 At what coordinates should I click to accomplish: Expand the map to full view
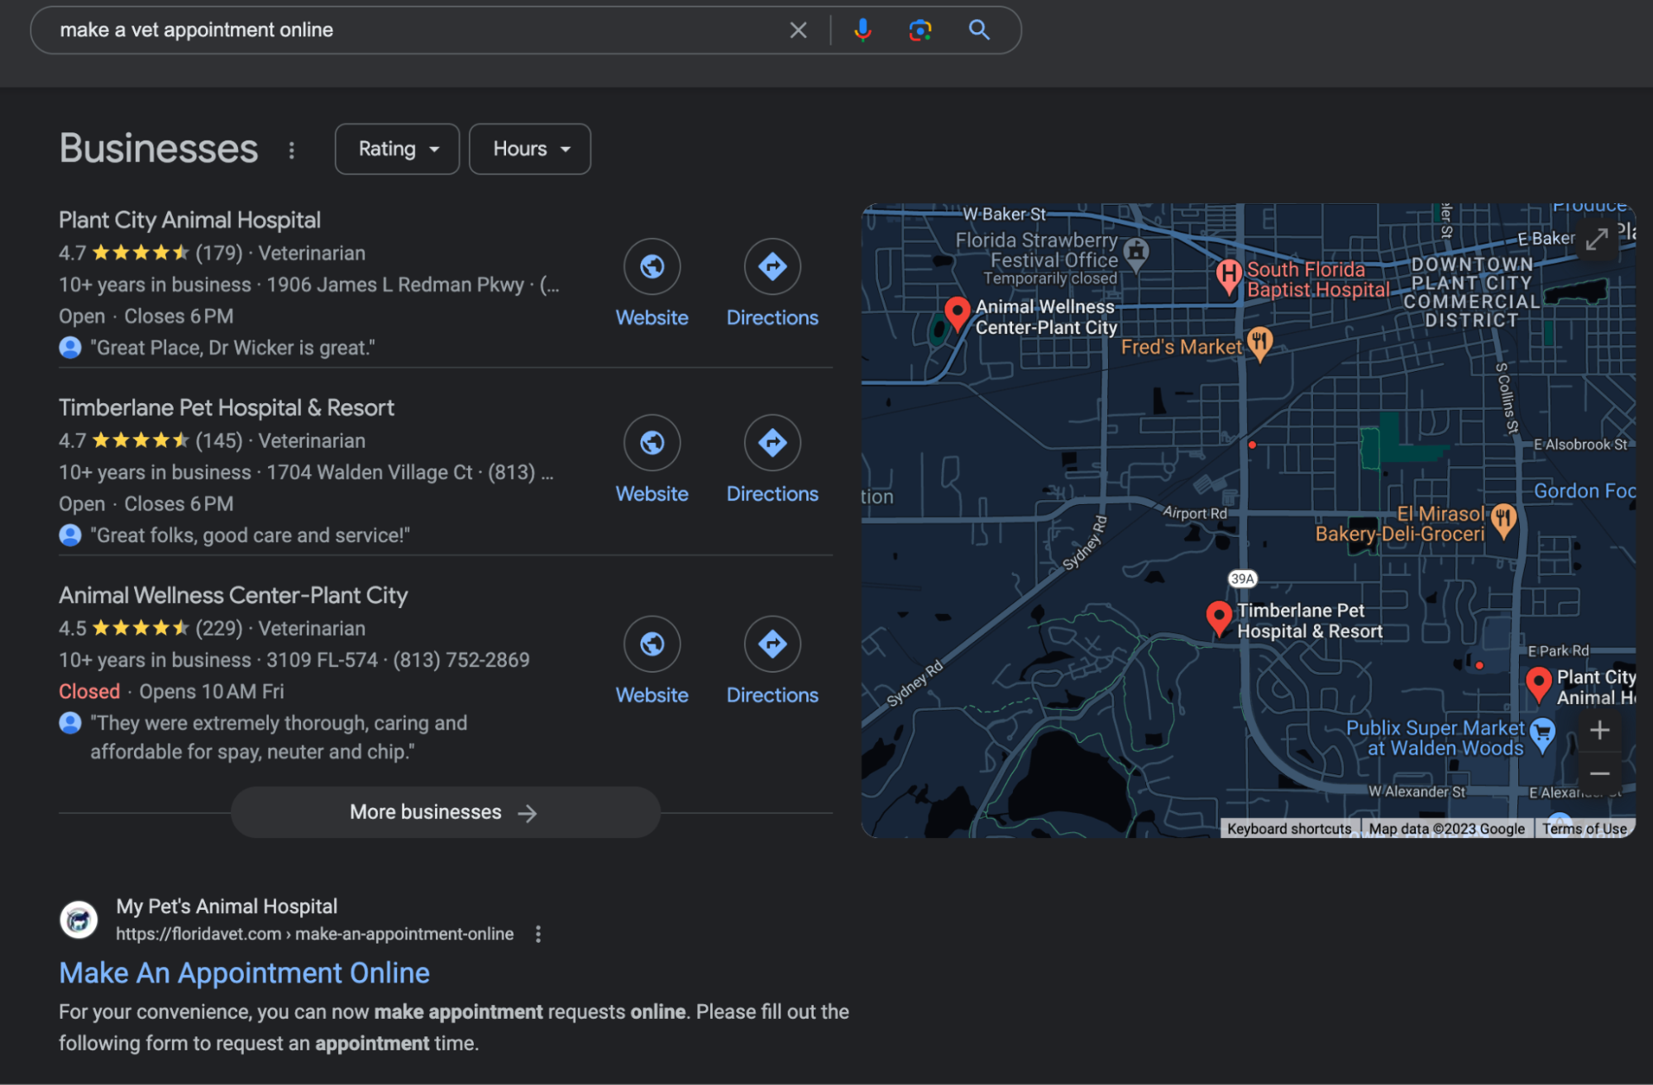1597,240
